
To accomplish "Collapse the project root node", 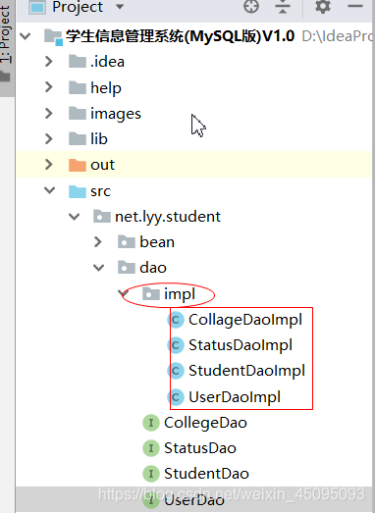I will coord(26,35).
